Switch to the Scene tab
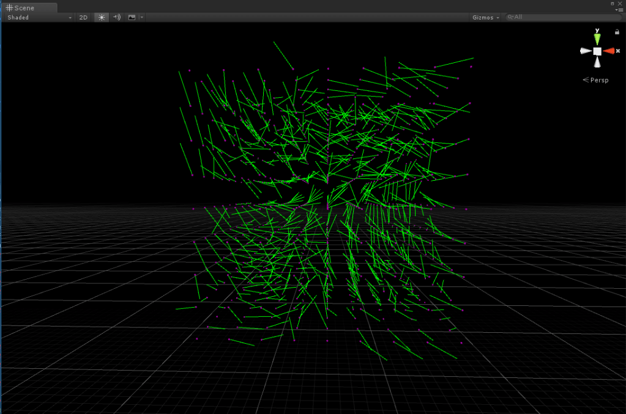Screen dimensions: 626x414 coord(29,7)
